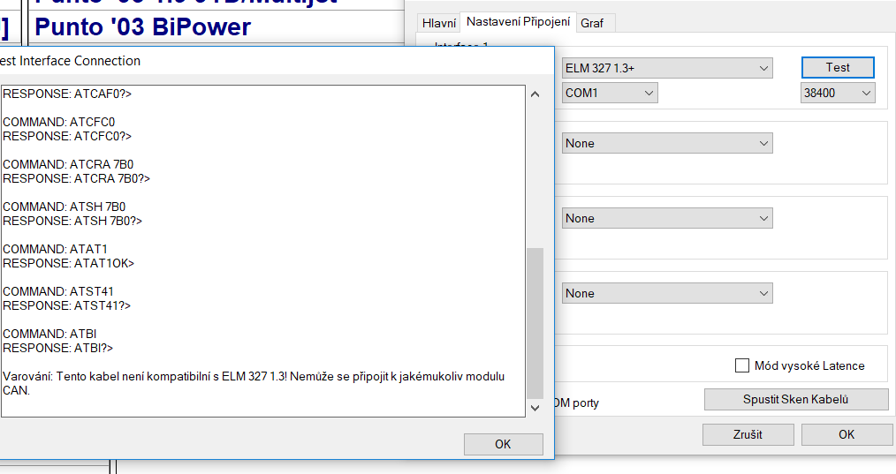Expand the ELM 327 1.3+ interface dropdown
The width and height of the screenshot is (896, 474).
click(667, 68)
